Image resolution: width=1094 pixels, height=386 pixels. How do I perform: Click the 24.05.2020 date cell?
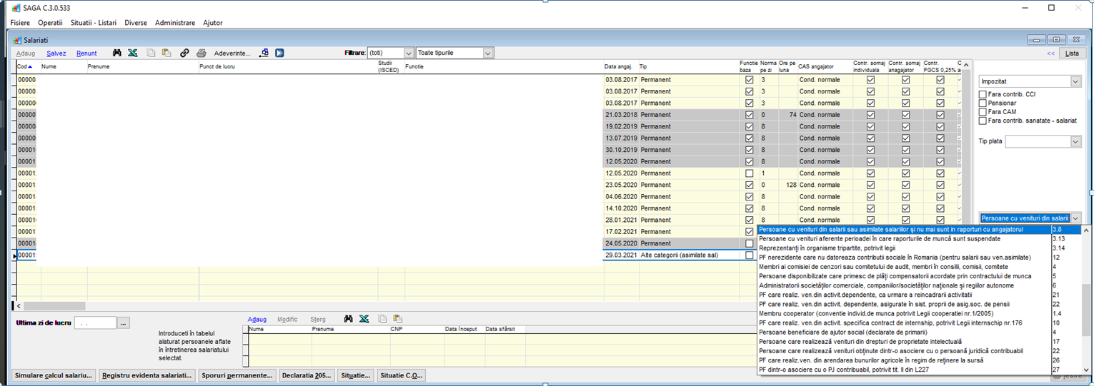[x=621, y=243]
